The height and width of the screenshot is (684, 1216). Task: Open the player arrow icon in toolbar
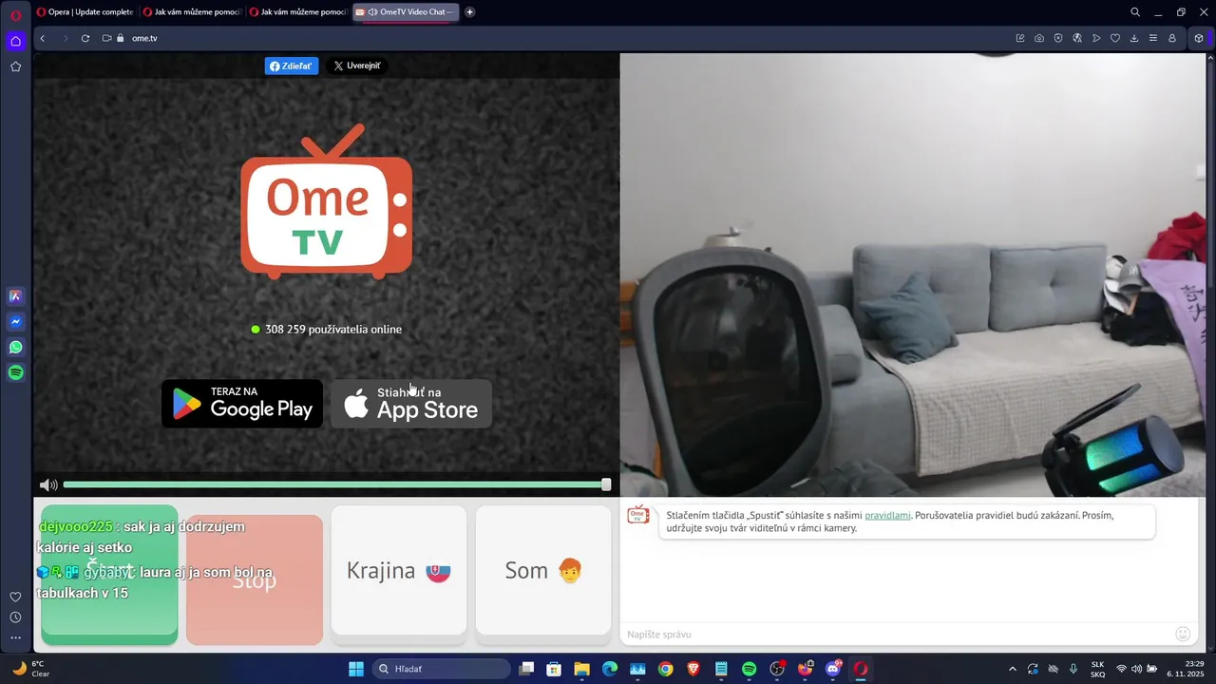[1096, 38]
